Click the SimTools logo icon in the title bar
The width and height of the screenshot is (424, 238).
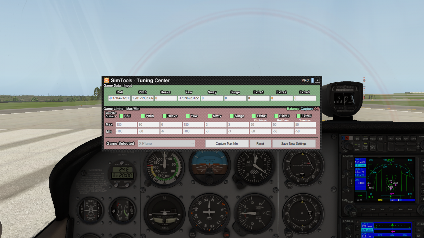pyautogui.click(x=107, y=80)
